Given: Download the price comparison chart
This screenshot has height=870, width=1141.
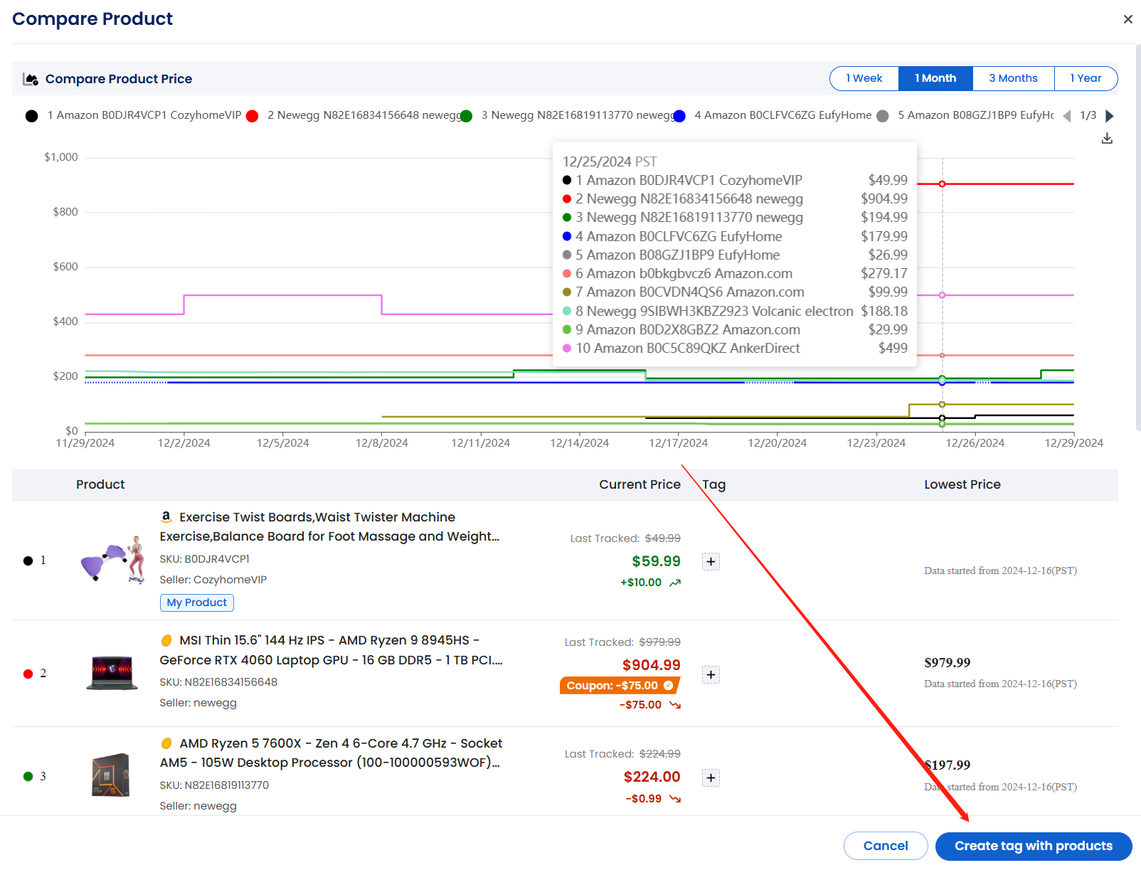Looking at the screenshot, I should coord(1107,139).
